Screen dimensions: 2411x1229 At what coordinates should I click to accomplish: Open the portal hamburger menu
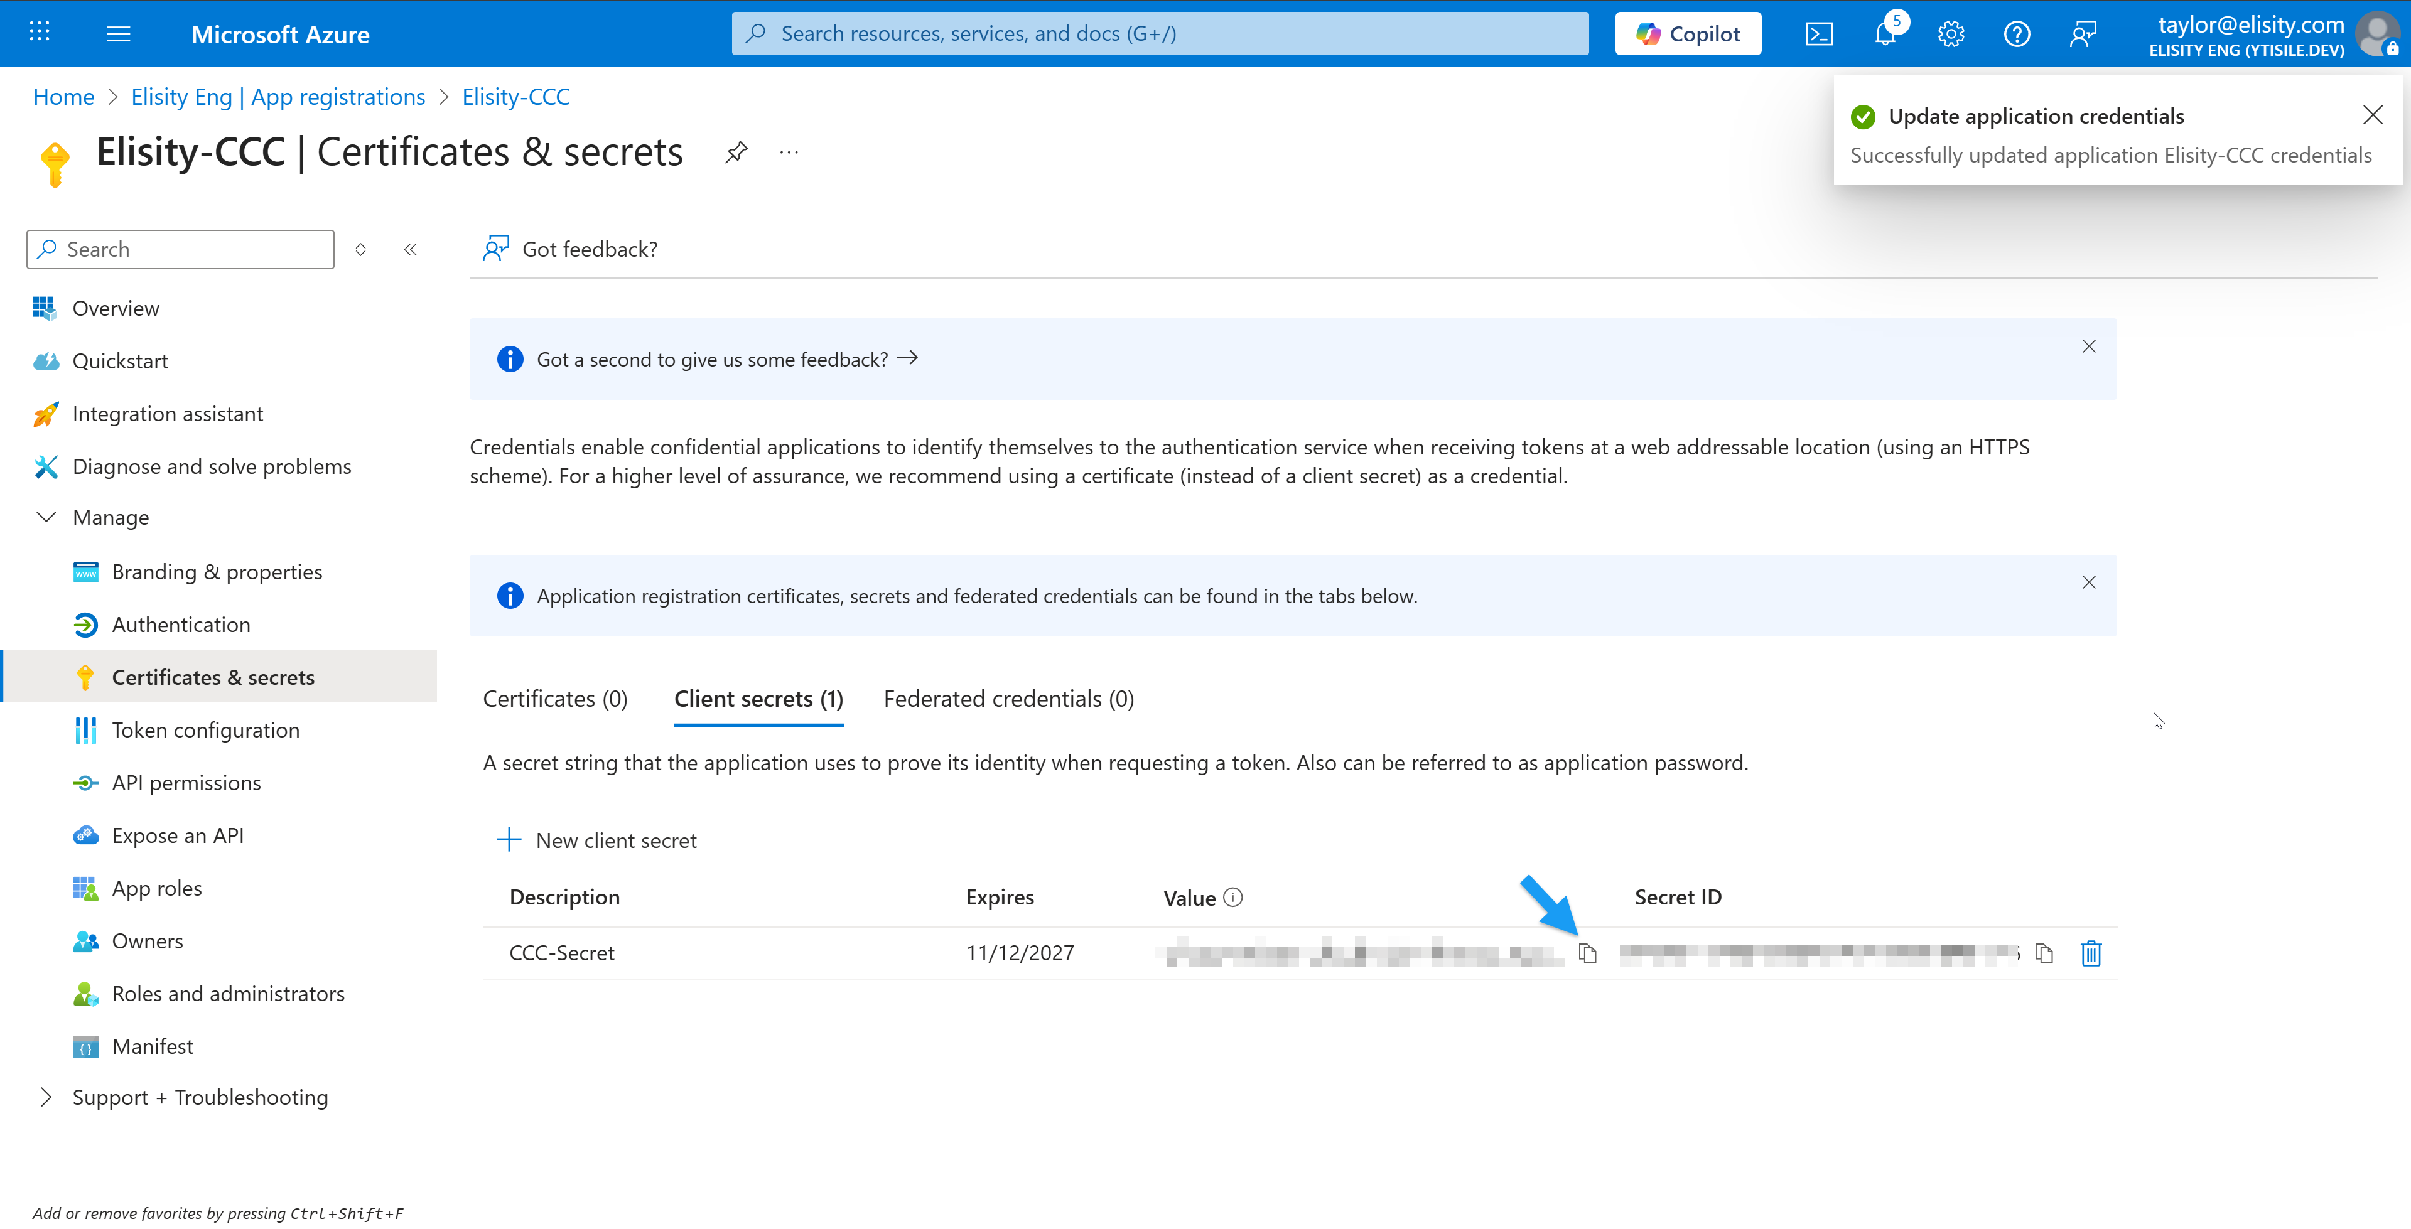(x=119, y=35)
